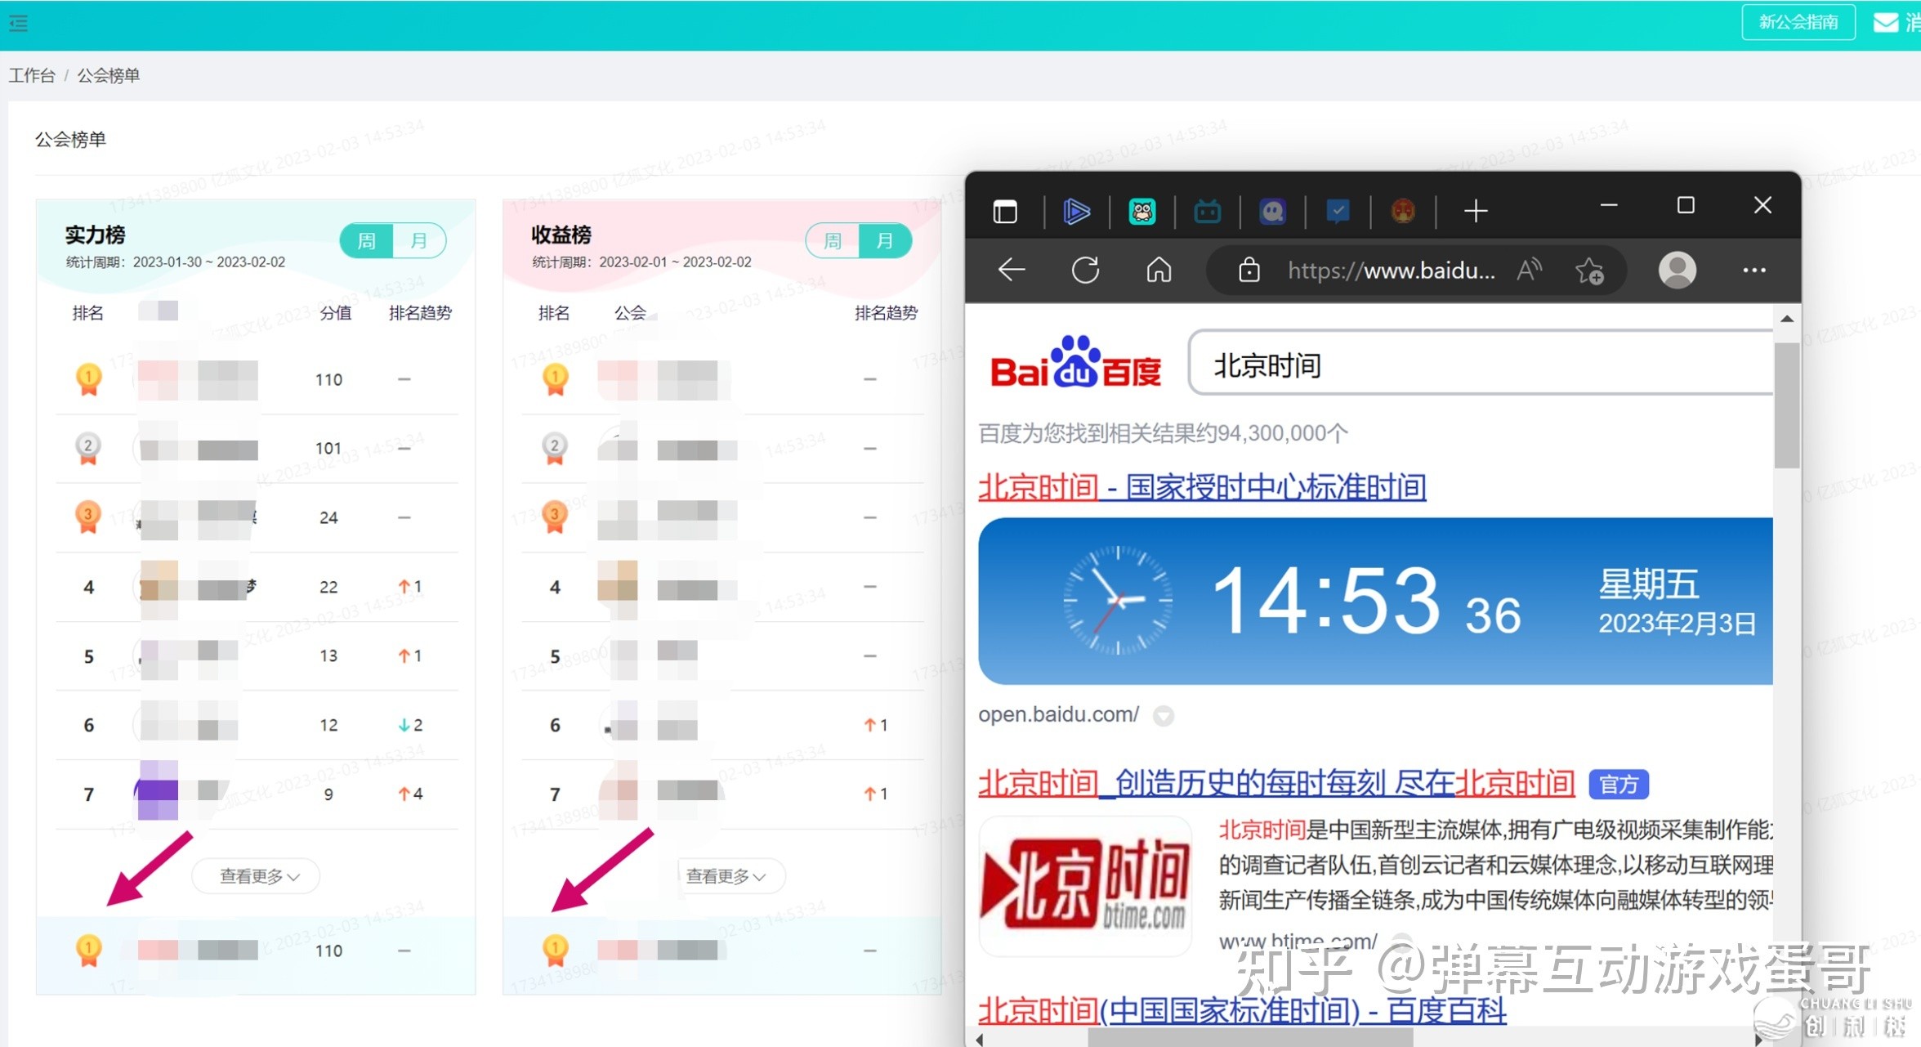Viewport: 1921px width, 1047px height.
Task: Add page to favorites star icon
Action: [1590, 270]
